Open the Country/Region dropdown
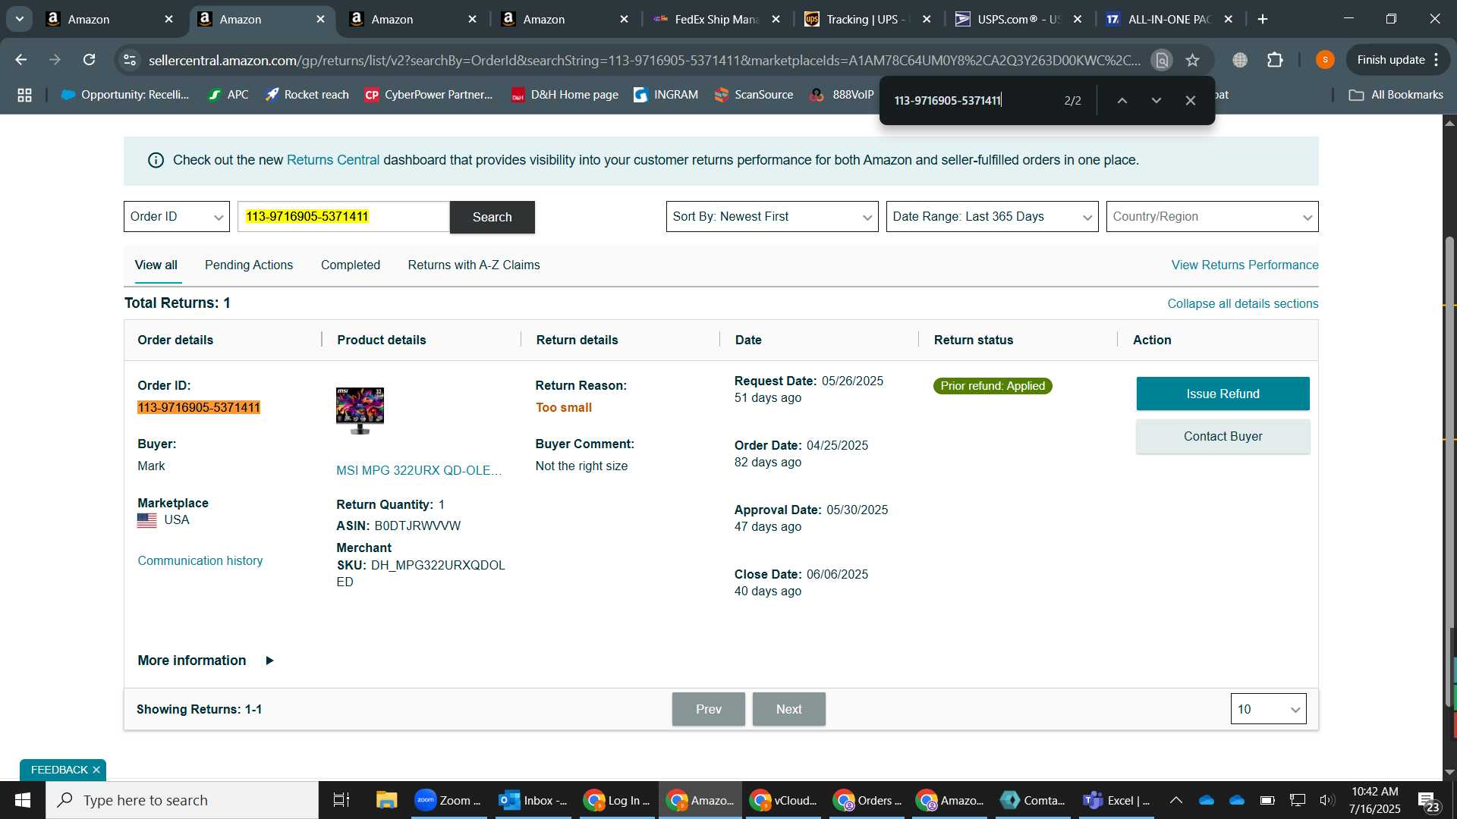The width and height of the screenshot is (1457, 819). 1212,217
